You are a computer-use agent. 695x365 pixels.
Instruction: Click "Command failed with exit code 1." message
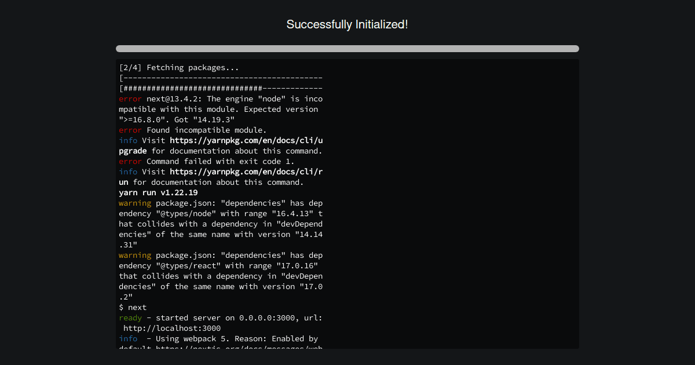220,162
